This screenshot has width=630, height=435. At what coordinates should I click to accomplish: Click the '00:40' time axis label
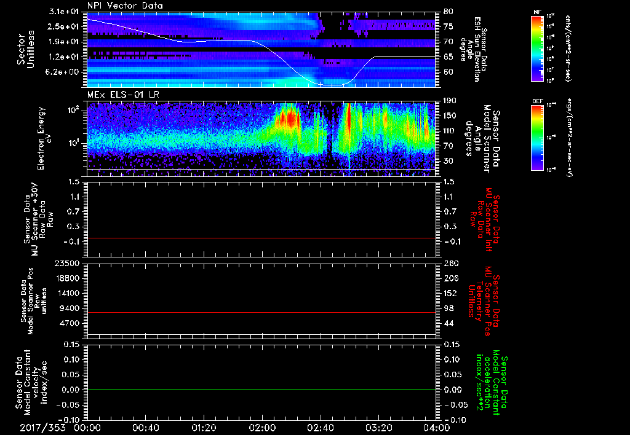145,428
